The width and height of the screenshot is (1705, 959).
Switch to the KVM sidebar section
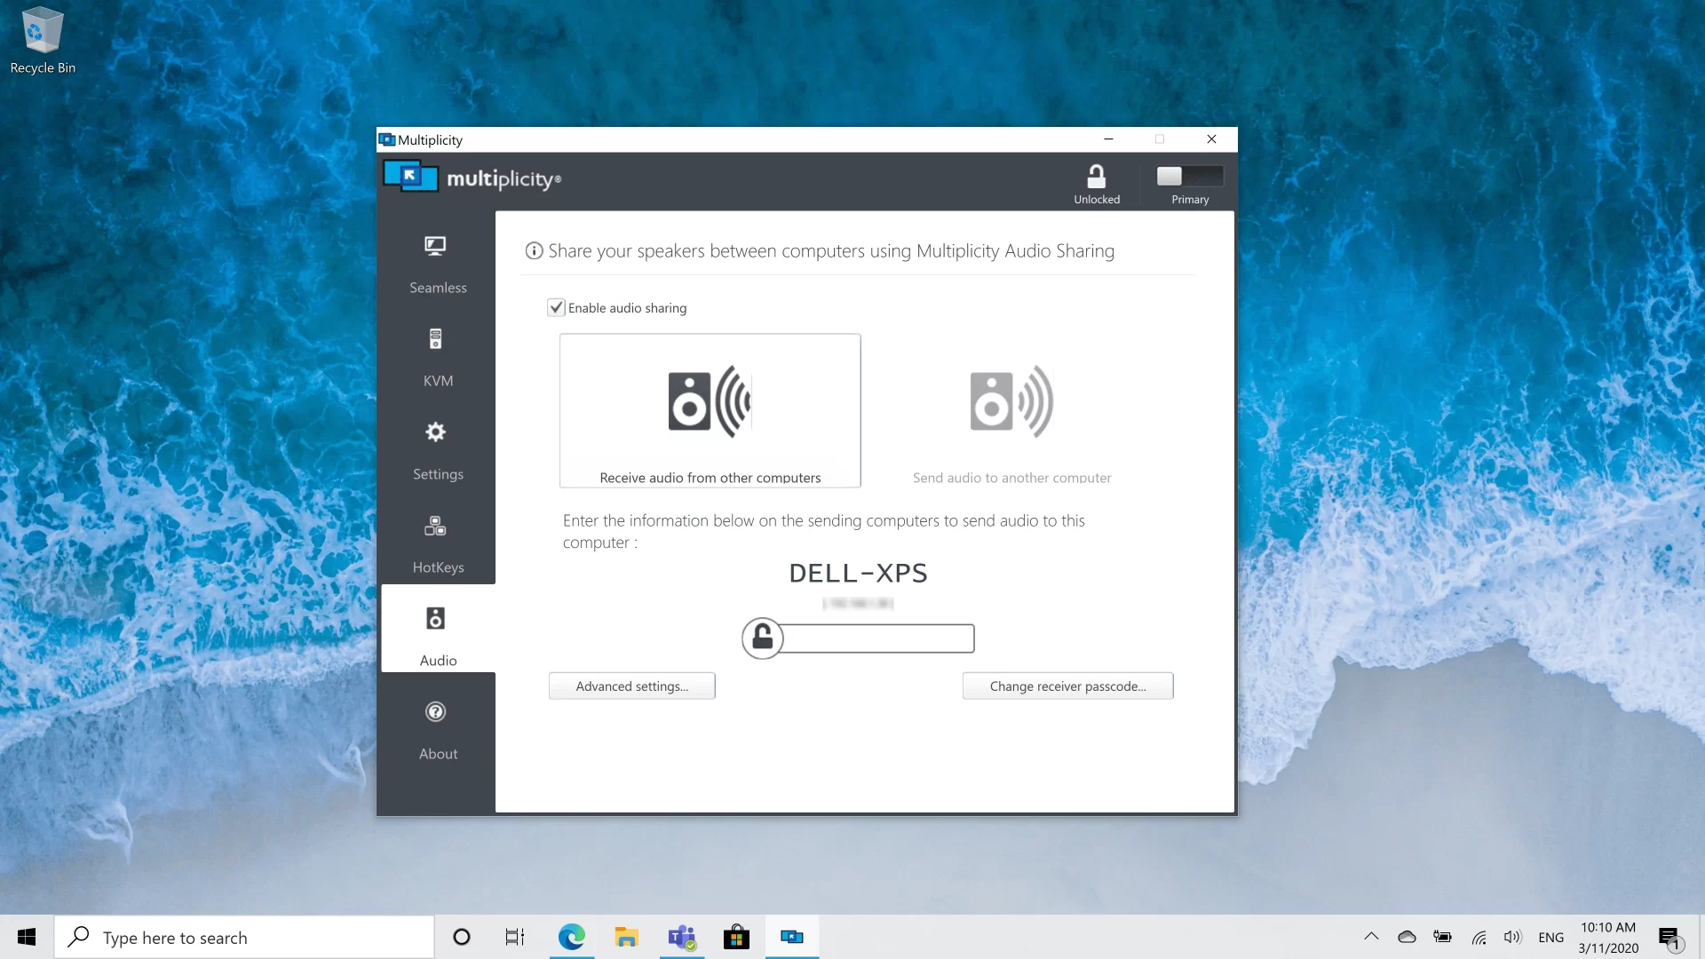click(x=437, y=357)
